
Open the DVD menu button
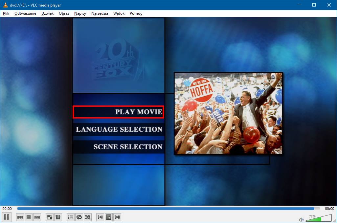109,217
